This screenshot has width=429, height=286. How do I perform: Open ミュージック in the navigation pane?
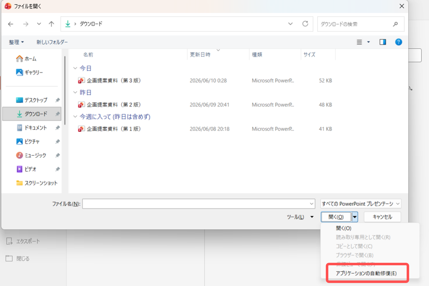(31, 155)
